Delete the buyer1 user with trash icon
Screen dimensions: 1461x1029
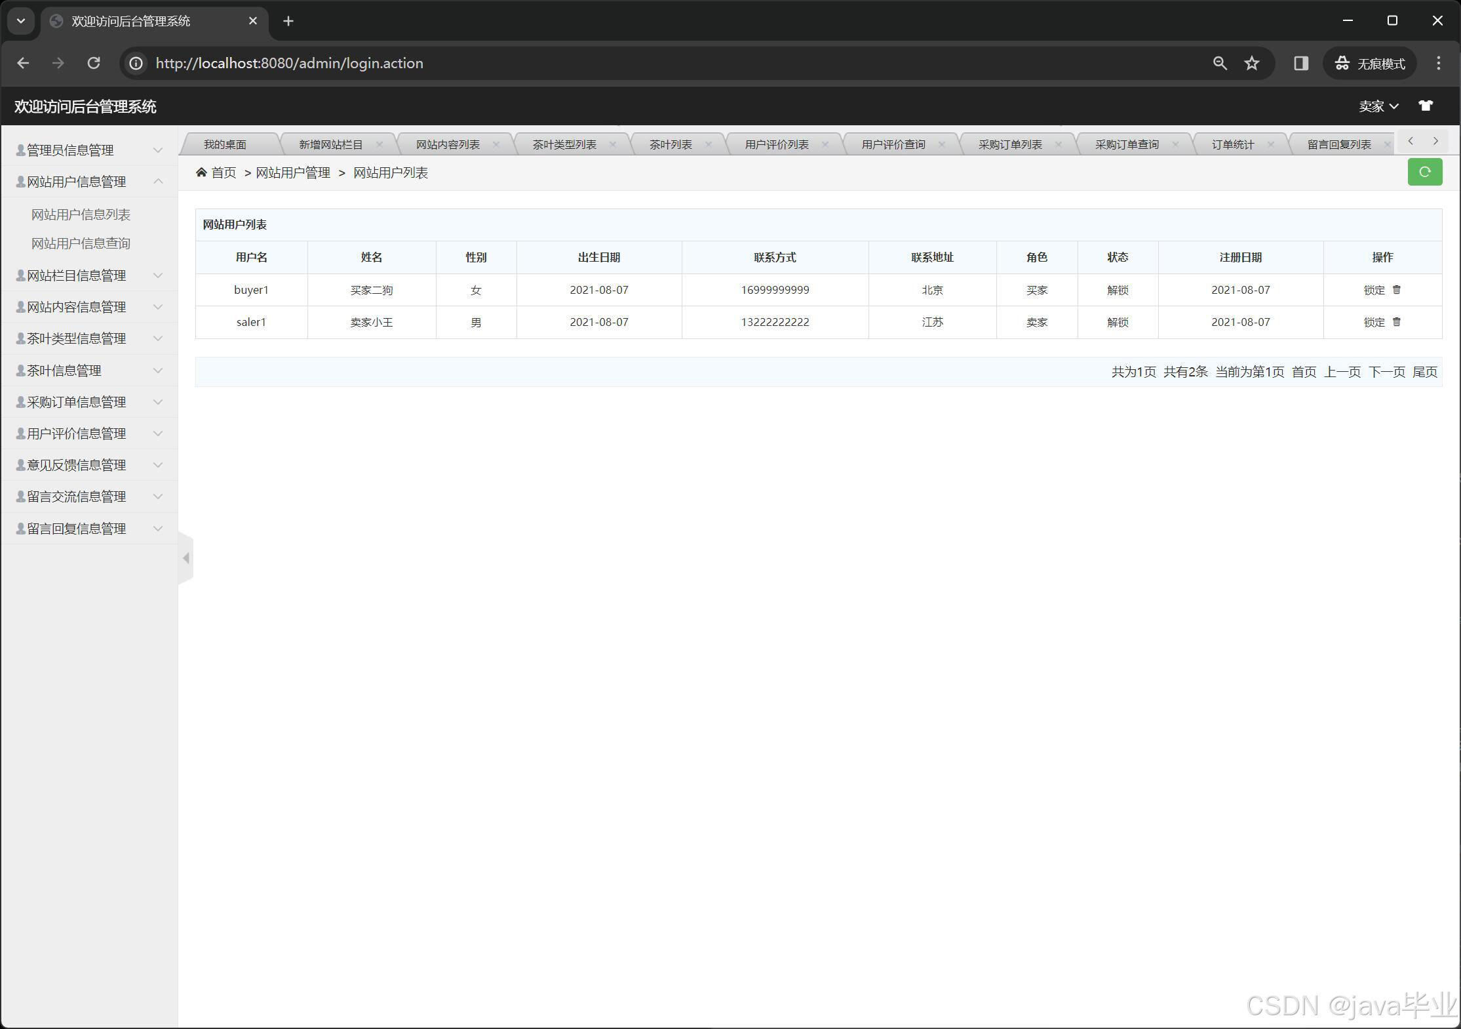[1397, 289]
